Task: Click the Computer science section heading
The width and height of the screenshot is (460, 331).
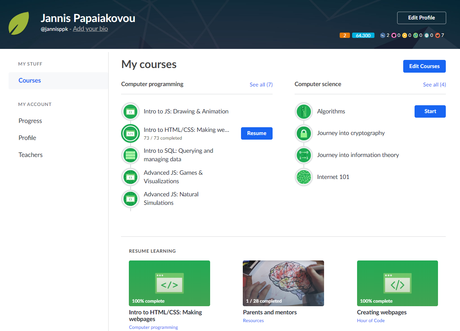Action: tap(318, 84)
